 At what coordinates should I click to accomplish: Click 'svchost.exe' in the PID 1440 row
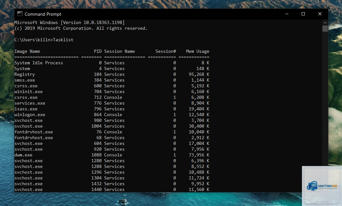(29, 189)
